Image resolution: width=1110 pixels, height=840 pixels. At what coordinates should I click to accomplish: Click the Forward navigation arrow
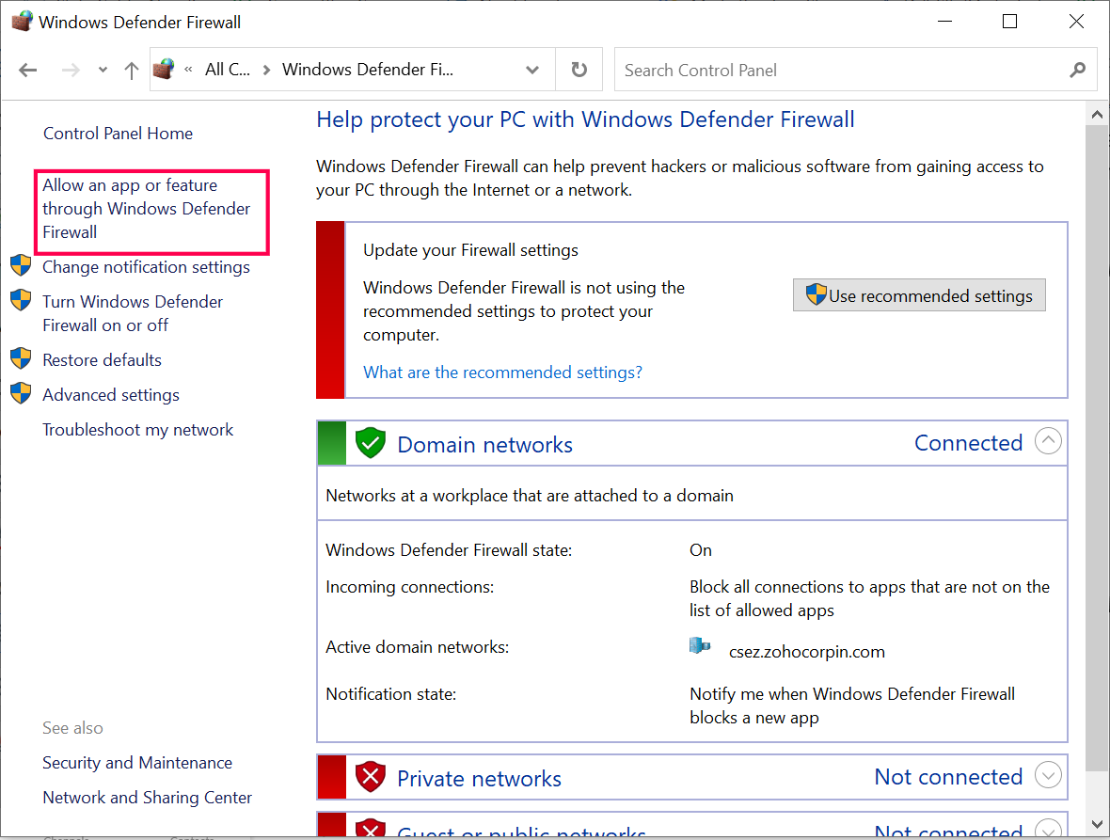pyautogui.click(x=71, y=70)
